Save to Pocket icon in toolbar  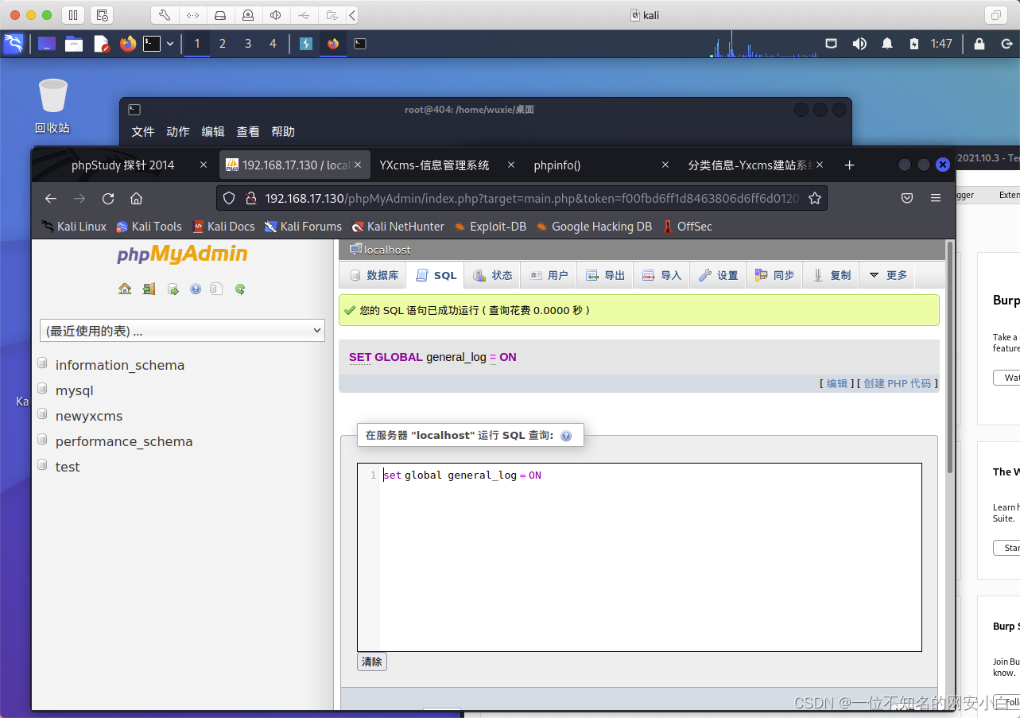[907, 198]
